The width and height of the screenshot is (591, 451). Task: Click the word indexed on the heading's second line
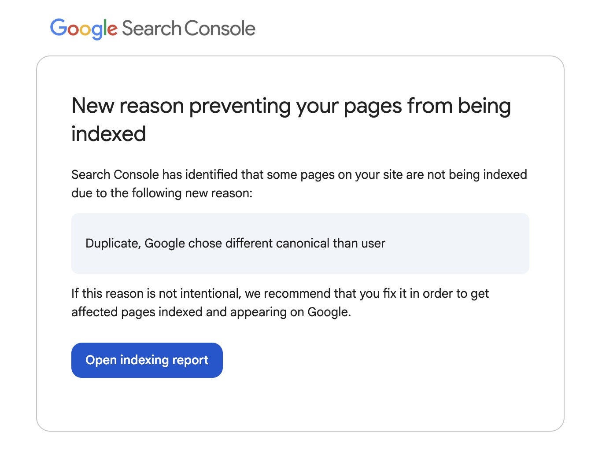tap(108, 134)
